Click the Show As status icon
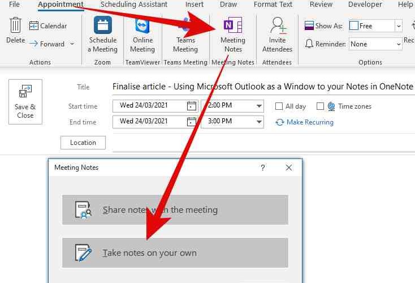Screen dimensions: 415x283 pyautogui.click(x=309, y=25)
